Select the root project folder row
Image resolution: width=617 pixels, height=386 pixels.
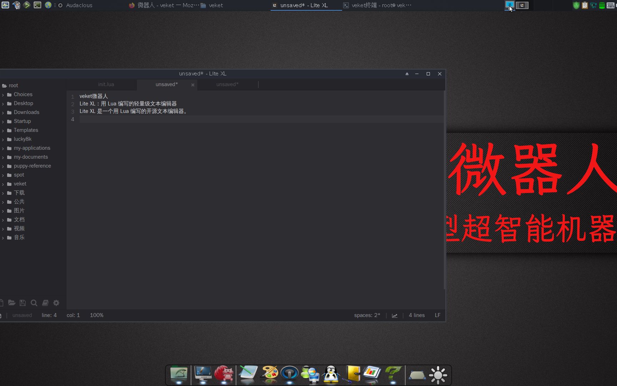click(33, 85)
